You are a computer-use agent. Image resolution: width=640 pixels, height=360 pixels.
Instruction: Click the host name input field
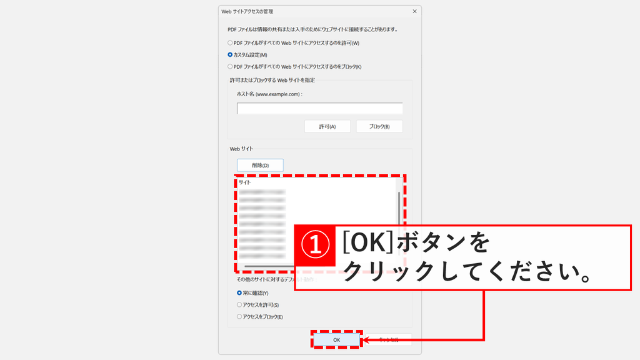pos(319,108)
